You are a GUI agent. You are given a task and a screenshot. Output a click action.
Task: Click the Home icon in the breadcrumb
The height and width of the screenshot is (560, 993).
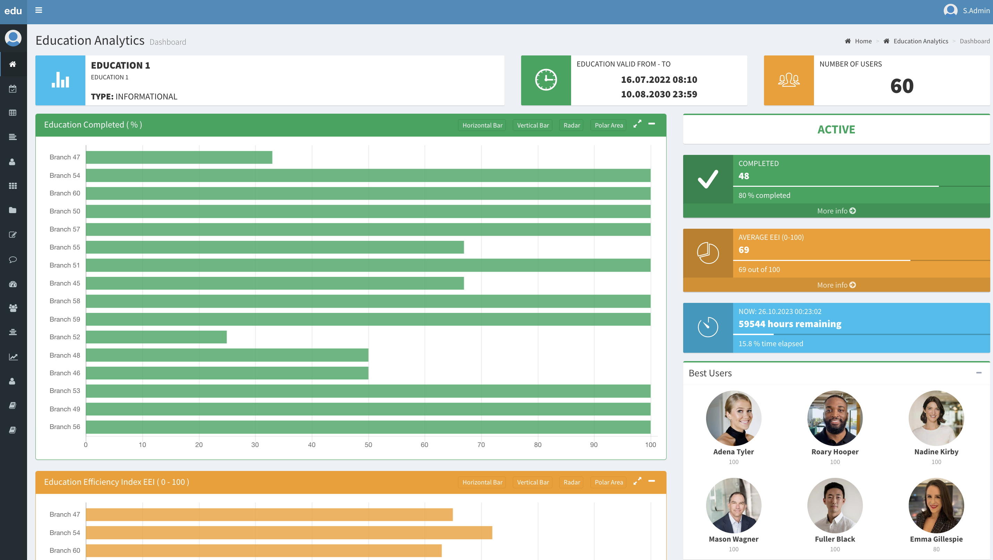(848, 41)
